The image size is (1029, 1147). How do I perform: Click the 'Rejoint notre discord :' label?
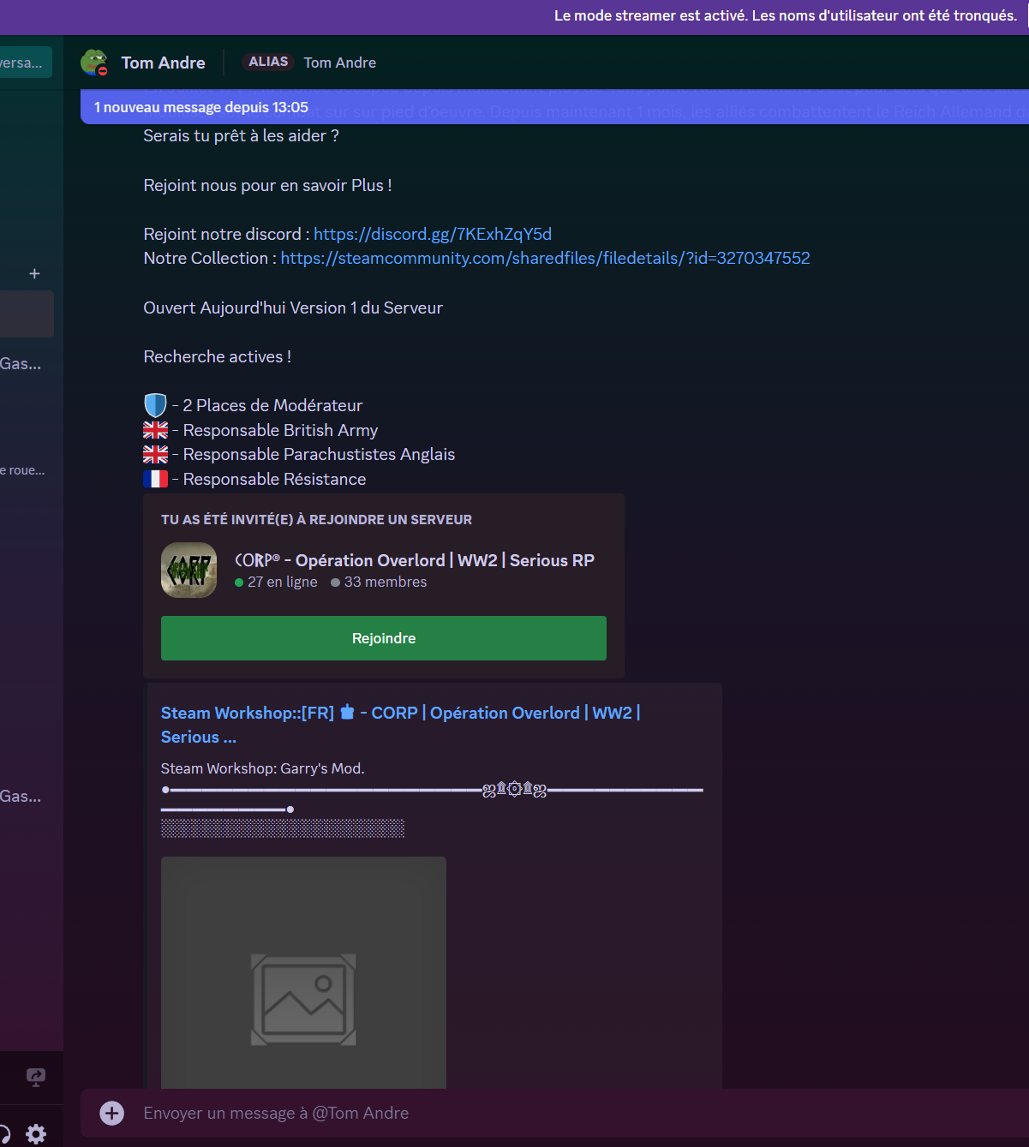point(227,234)
